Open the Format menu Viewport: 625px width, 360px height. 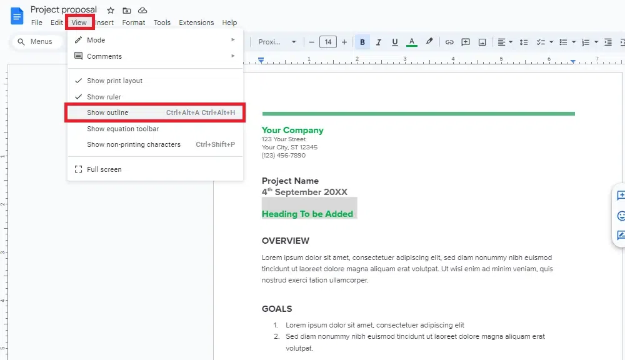coord(134,22)
